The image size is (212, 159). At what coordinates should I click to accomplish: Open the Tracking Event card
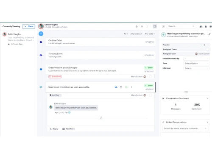coord(100,55)
